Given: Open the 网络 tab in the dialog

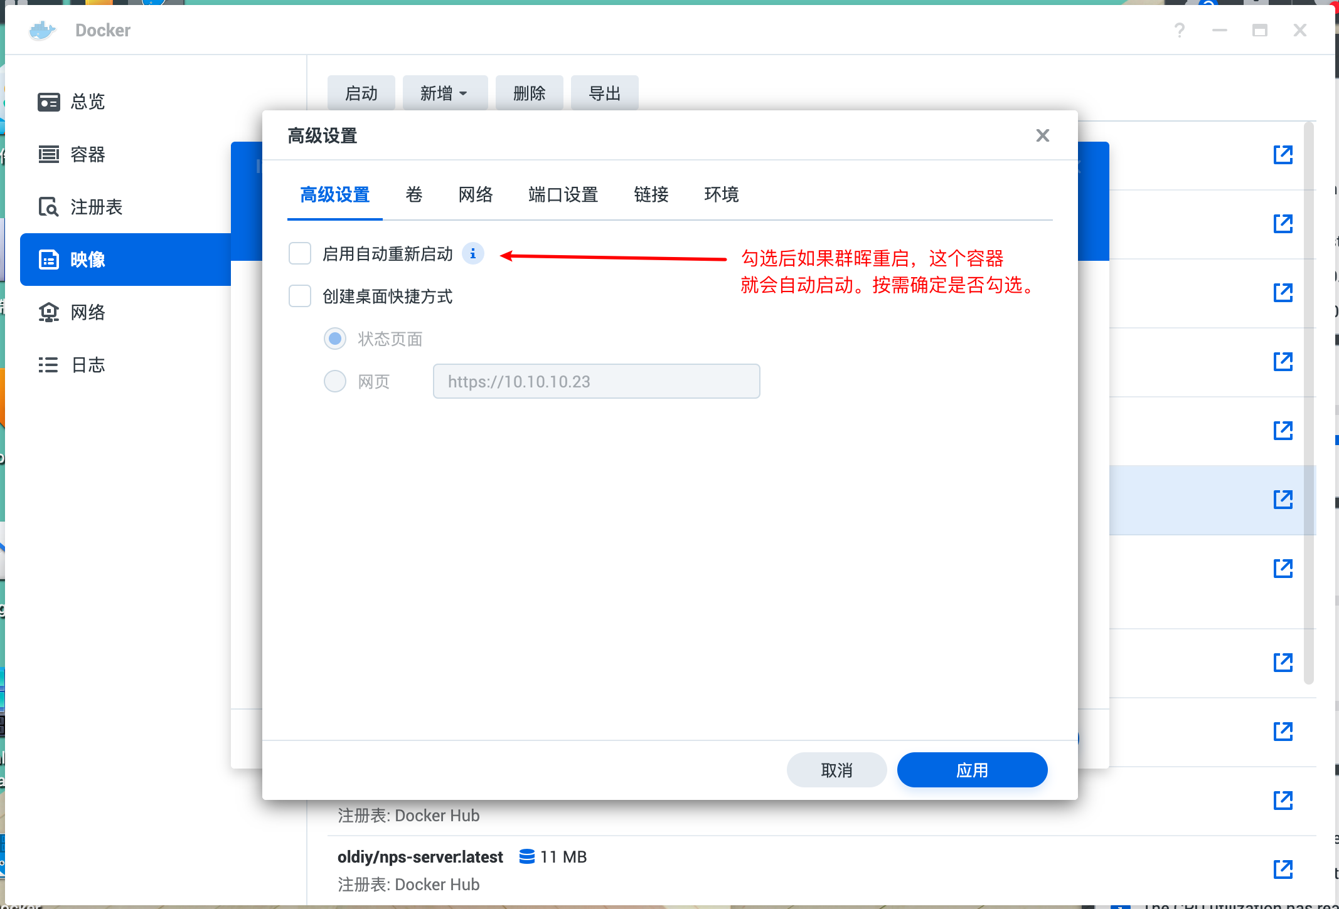Looking at the screenshot, I should tap(476, 195).
